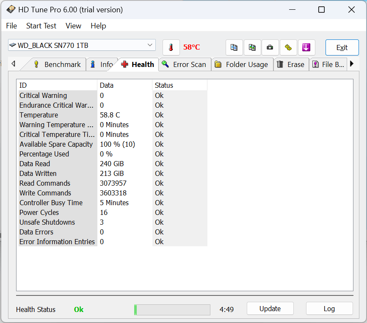367x323 pixels.
Task: Click the Exit button
Action: tap(342, 47)
